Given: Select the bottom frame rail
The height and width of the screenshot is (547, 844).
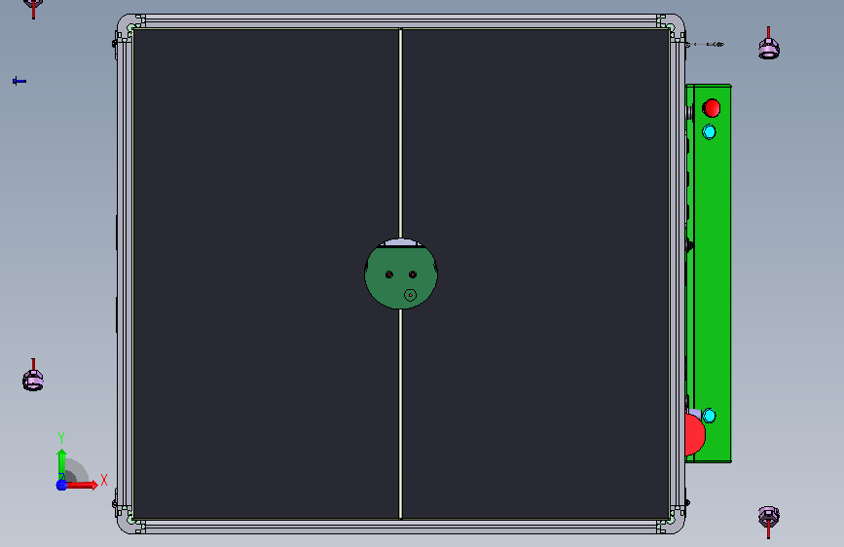Looking at the screenshot, I should pyautogui.click(x=401, y=527).
